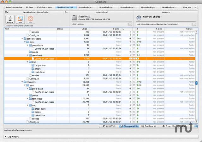Click double right arrow in text-base 20,745 row

click(x=138, y=99)
